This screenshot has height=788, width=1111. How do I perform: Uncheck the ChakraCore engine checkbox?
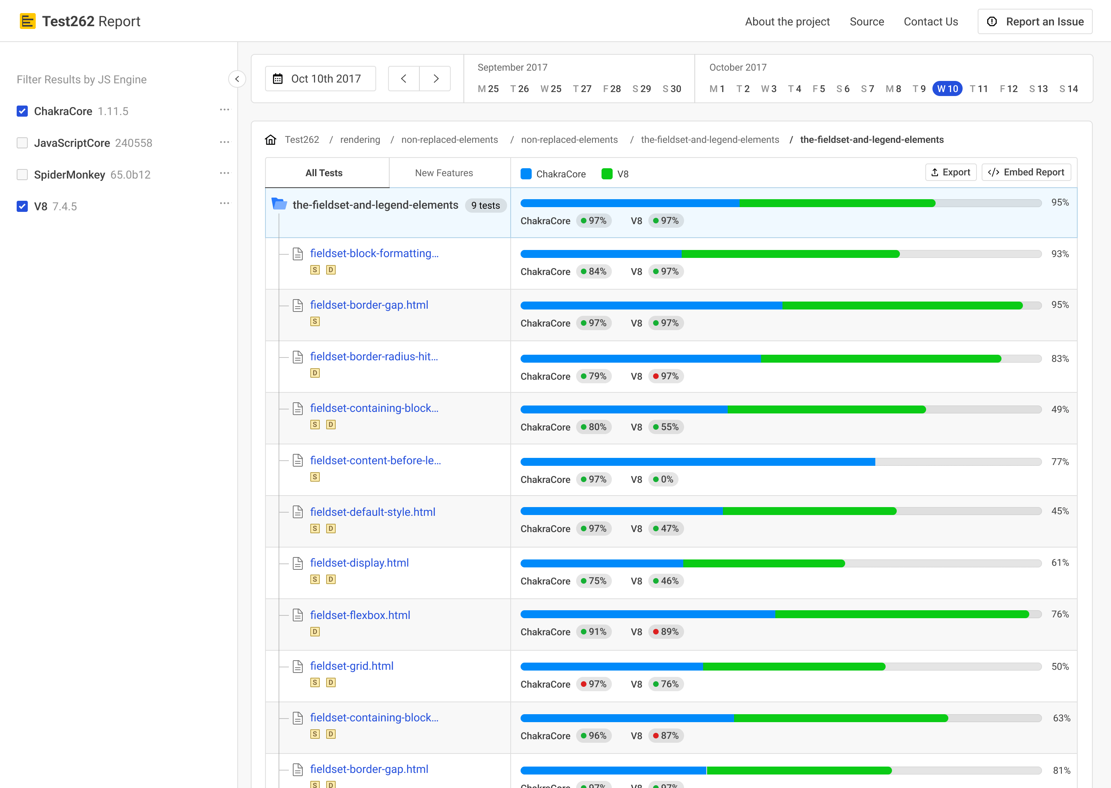click(x=22, y=111)
